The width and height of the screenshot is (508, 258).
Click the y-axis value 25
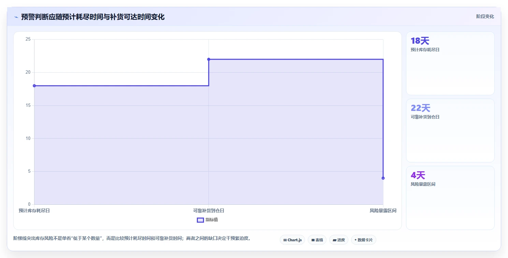coord(28,39)
